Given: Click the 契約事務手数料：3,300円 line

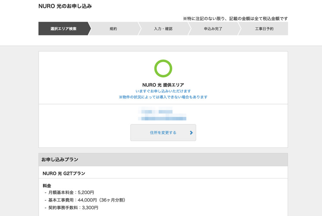Looking at the screenshot, I should [73, 208].
